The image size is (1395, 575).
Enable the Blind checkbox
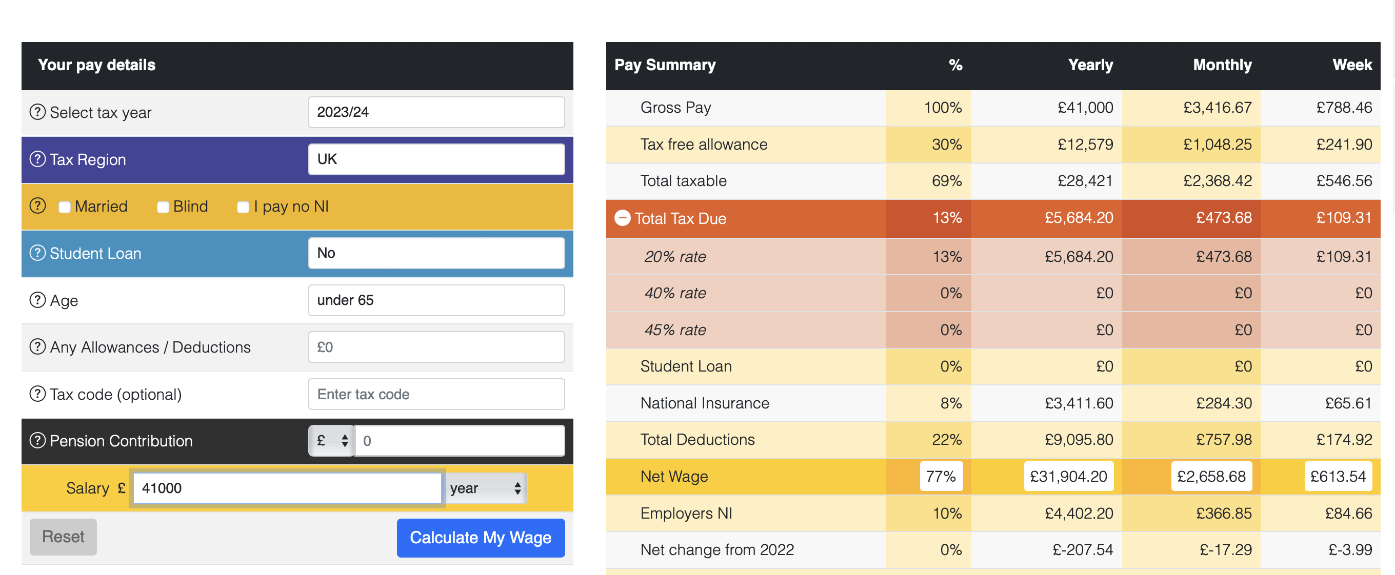(163, 207)
